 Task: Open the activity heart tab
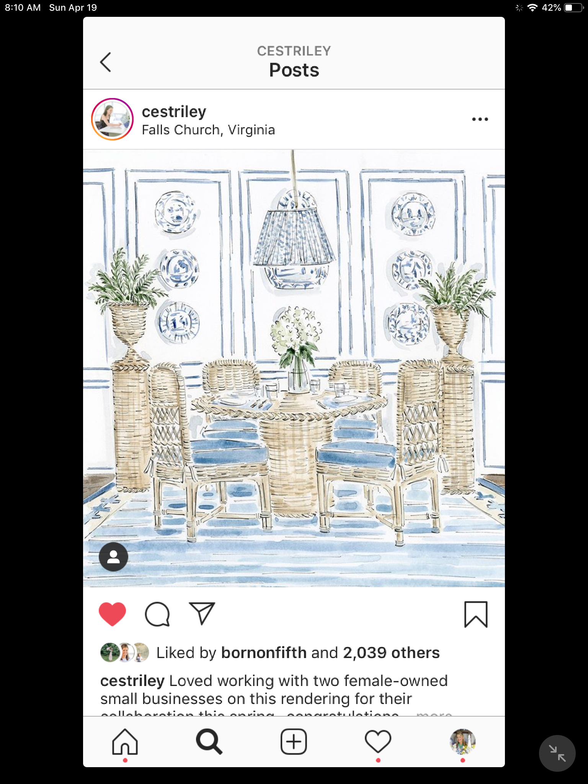click(378, 742)
